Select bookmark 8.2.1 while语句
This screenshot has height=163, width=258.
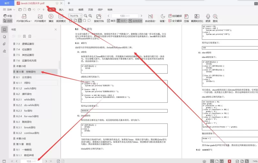coord(35,100)
